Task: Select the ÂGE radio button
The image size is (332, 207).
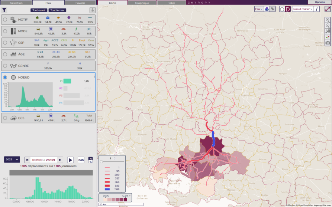Action: pos(5,54)
